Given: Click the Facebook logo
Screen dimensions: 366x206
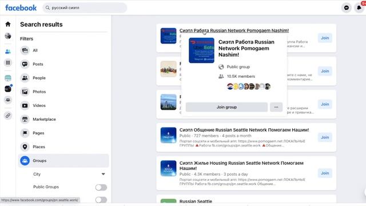Looking at the screenshot, I should [x=21, y=7].
